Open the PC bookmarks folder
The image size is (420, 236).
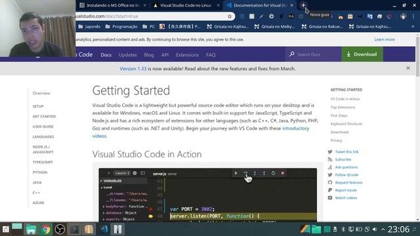149,26
